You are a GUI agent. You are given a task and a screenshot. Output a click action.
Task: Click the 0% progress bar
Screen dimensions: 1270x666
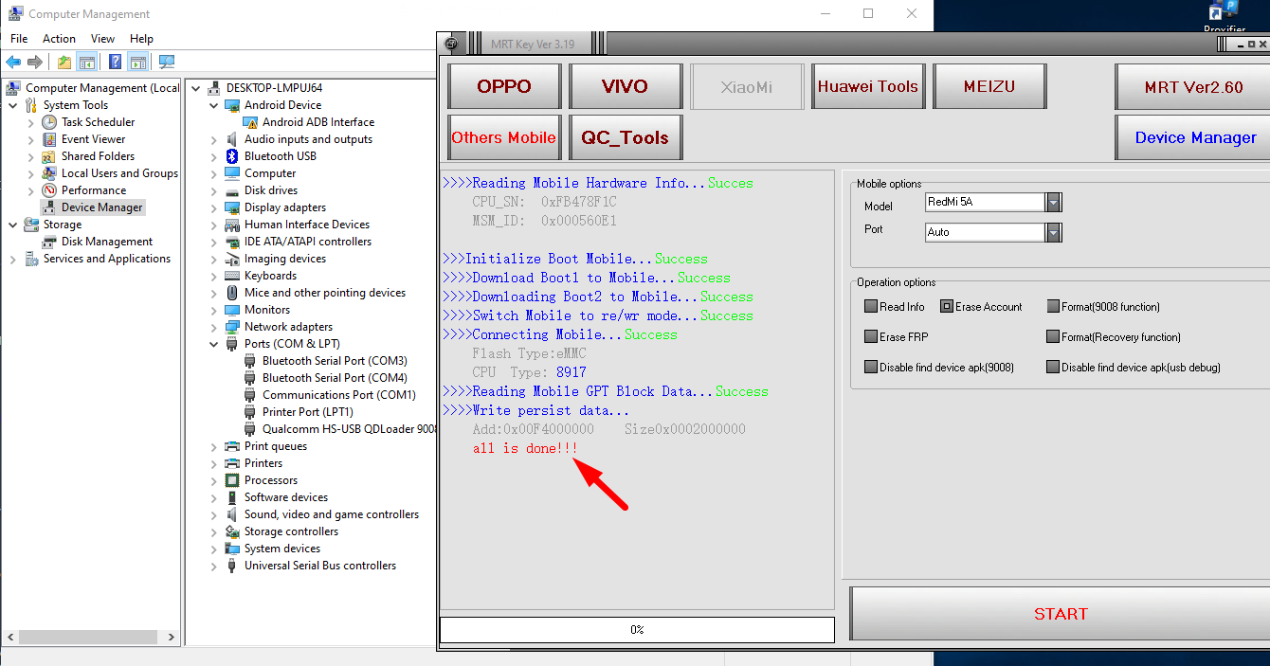pos(637,629)
